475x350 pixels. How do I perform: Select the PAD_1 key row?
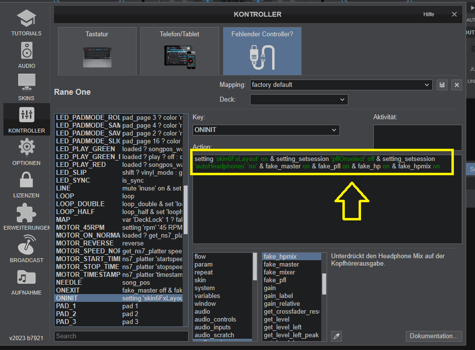point(119,306)
